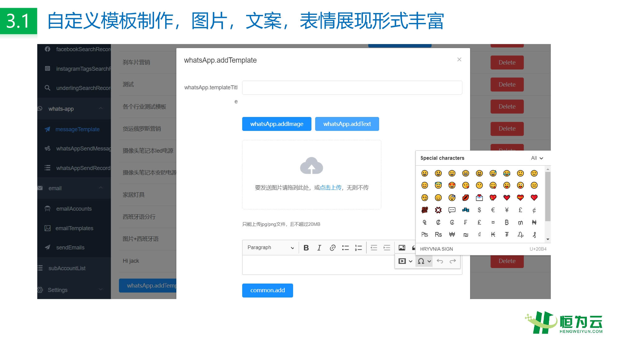The image size is (621, 349).
Task: Open emailTemplates in the sidebar
Action: (x=74, y=228)
